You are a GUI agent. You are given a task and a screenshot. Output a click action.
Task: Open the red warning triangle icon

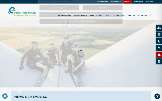(159, 55)
